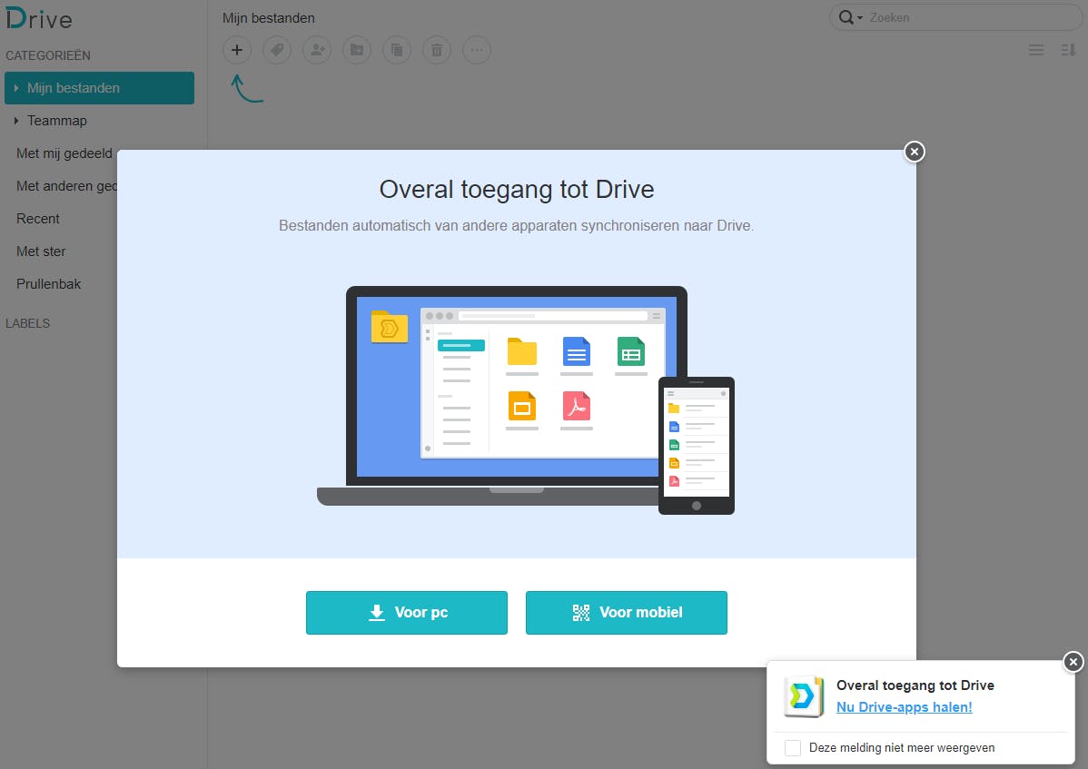This screenshot has height=769, width=1088.
Task: Switch to list view icon
Action: tap(1036, 50)
